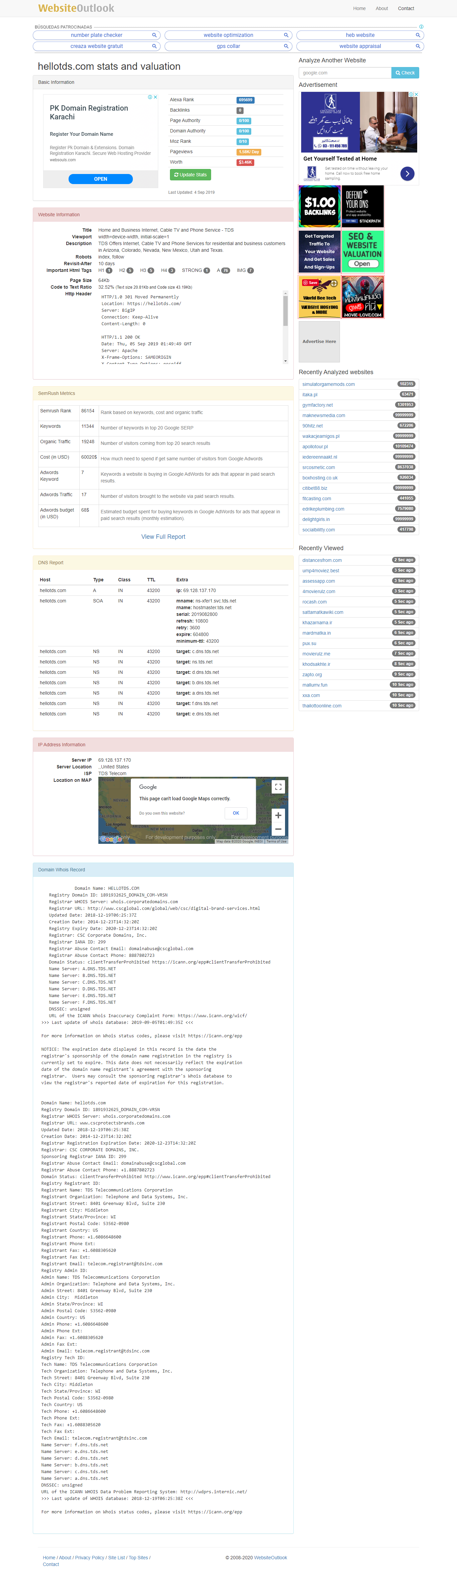Open simulatorgamemods.com recently analyzed link
Image resolution: width=457 pixels, height=1571 pixels.
pos(329,384)
